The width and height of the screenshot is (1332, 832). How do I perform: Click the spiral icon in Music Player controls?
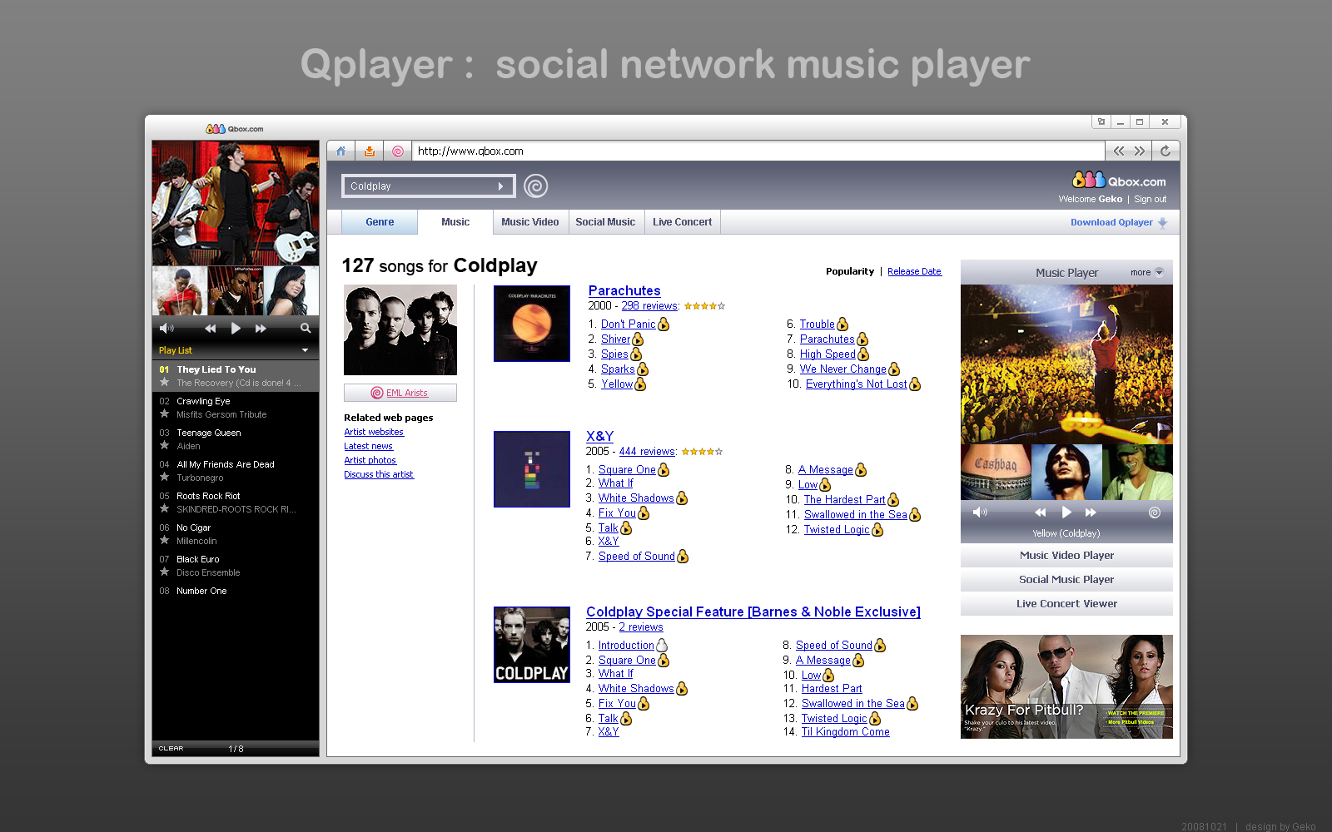(1155, 513)
